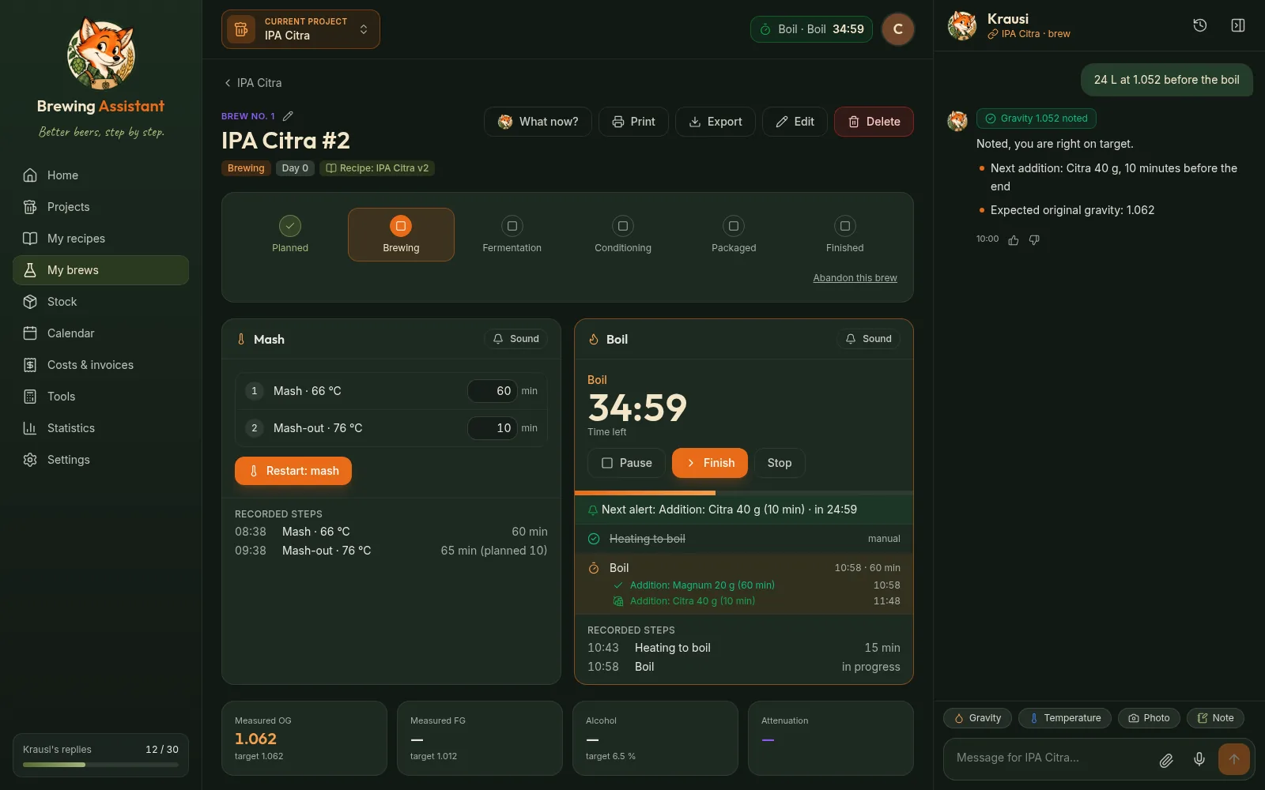Select the Conditioning stage
The image size is (1265, 790).
coord(623,235)
